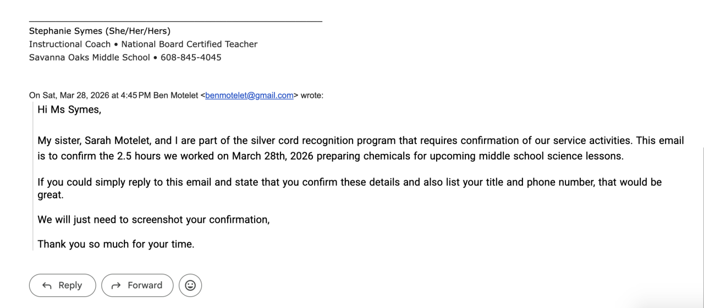Click "Thank you so much for your time."

click(x=116, y=244)
